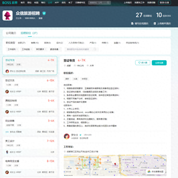This screenshot has height=178, width=178.
Task: Open the 美工设计 job listing
Action: pos(30,146)
